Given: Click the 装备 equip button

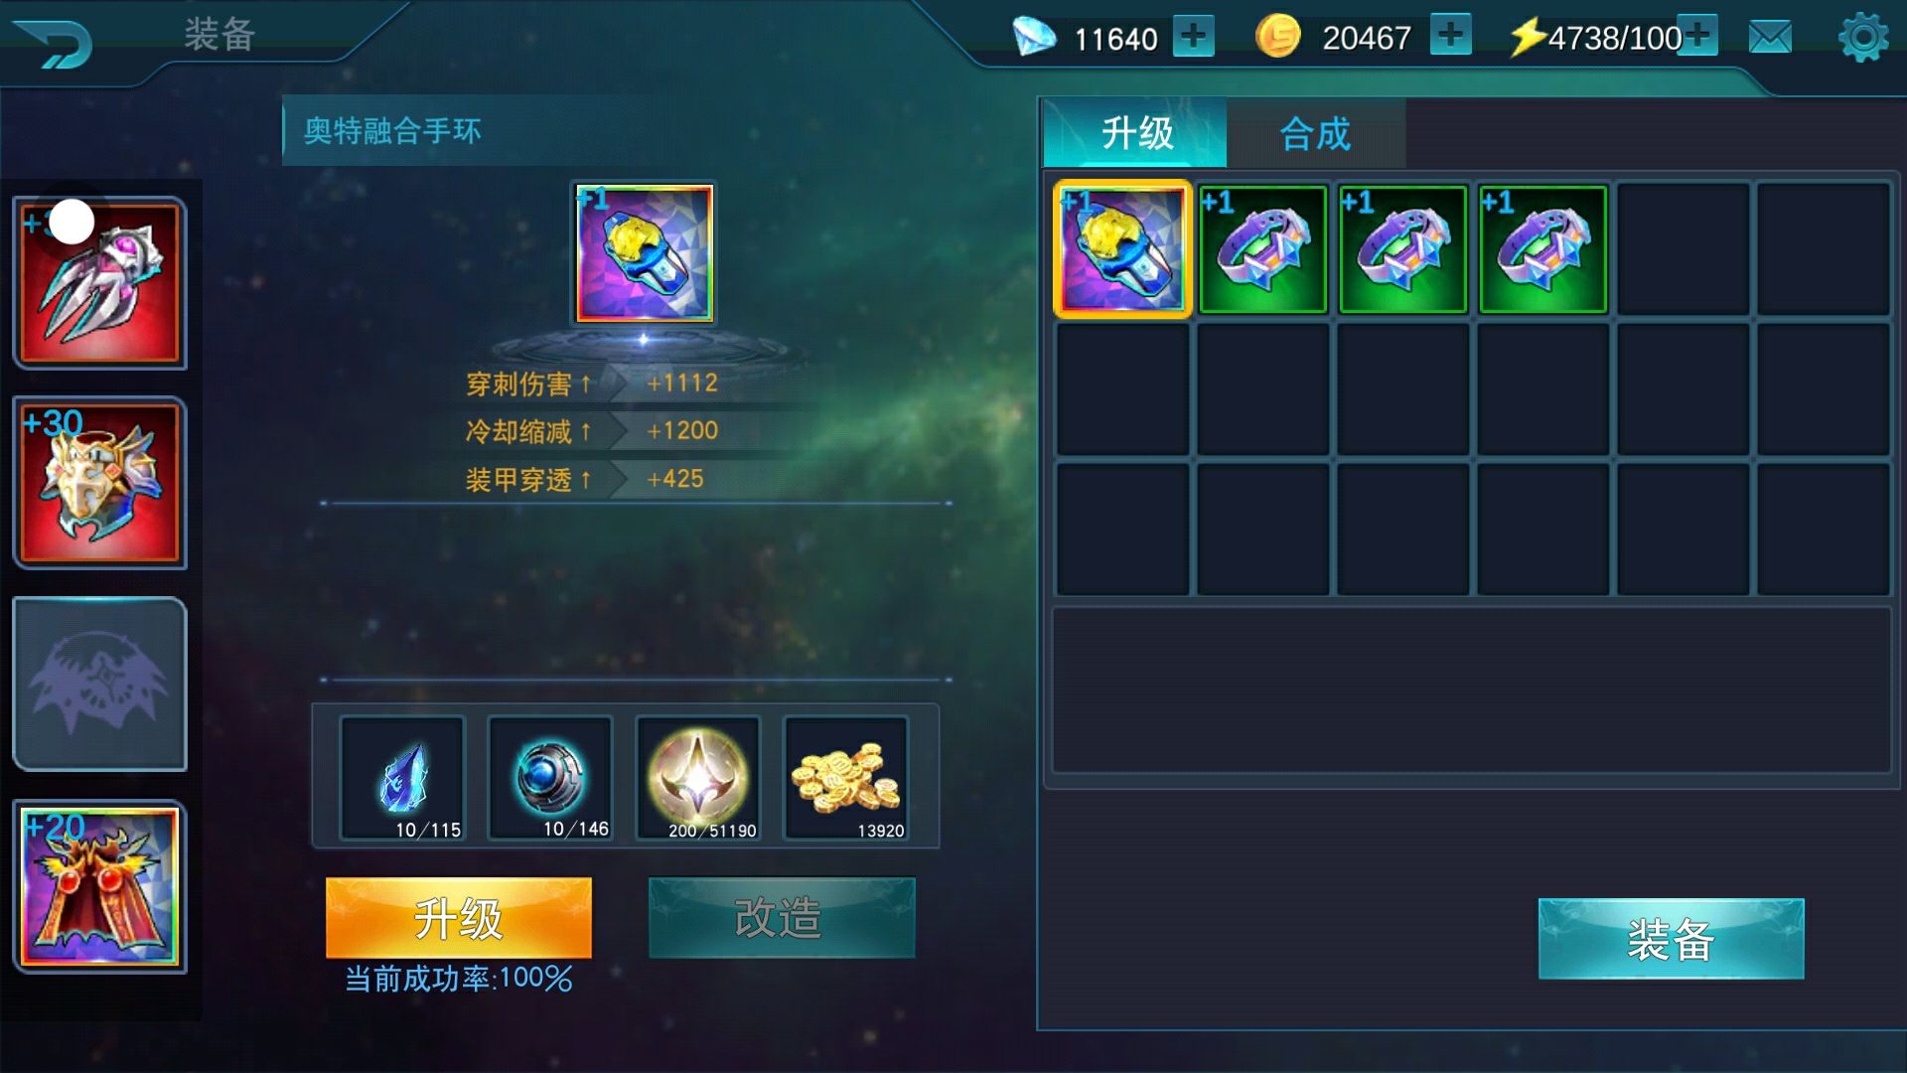Looking at the screenshot, I should coord(1671,939).
